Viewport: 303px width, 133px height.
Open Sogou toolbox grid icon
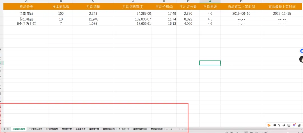tap(299, 125)
